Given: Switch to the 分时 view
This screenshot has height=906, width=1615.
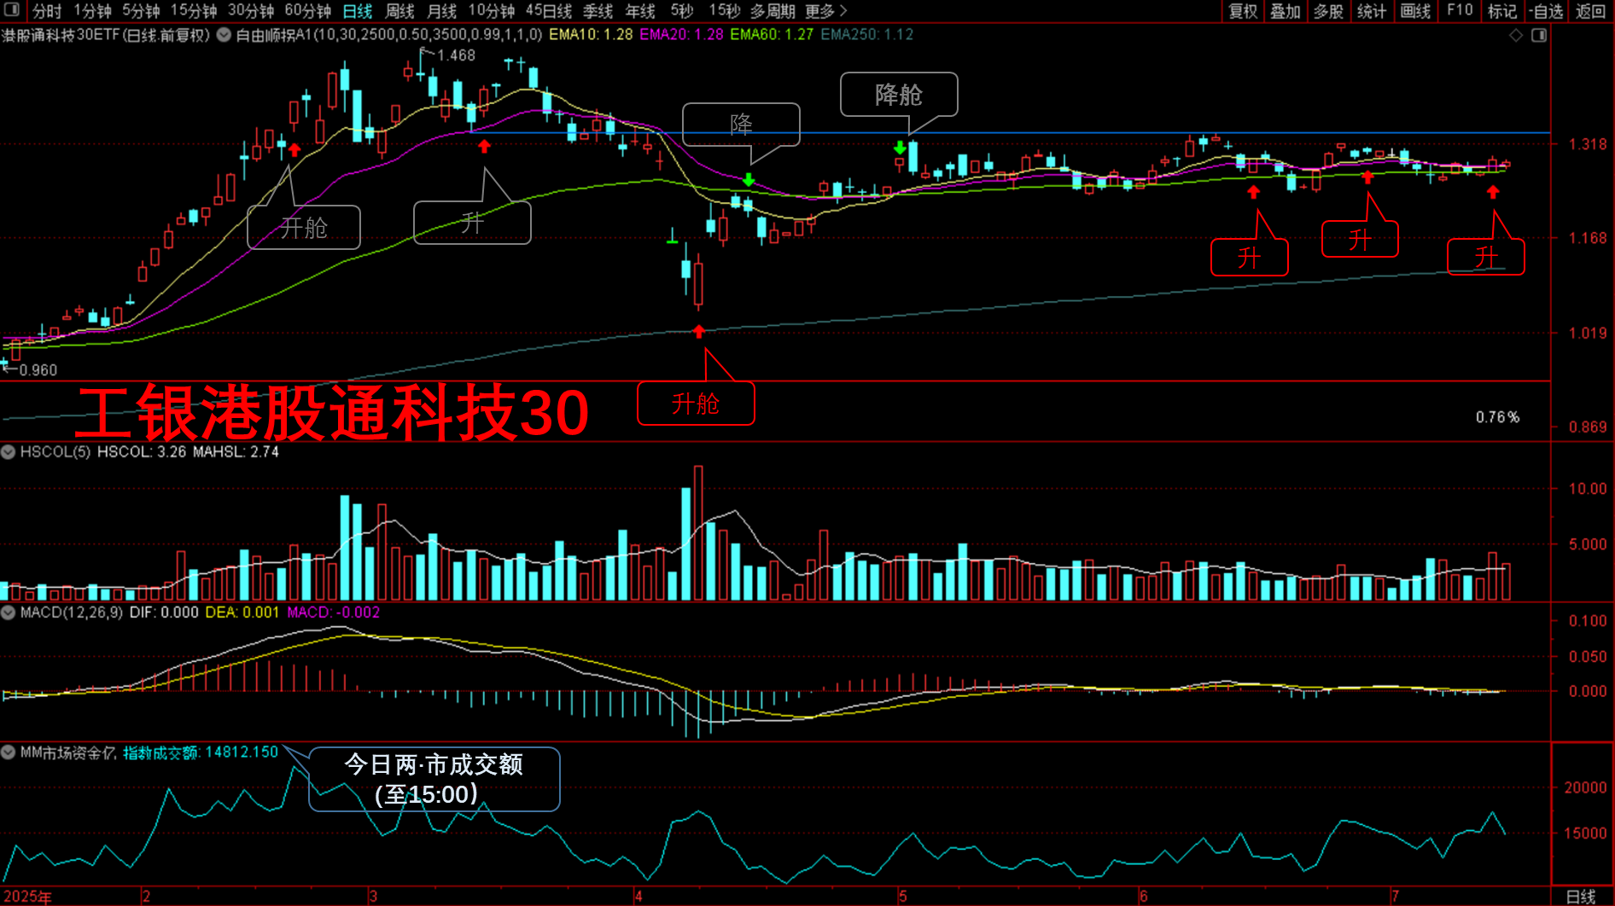Looking at the screenshot, I should (x=47, y=11).
